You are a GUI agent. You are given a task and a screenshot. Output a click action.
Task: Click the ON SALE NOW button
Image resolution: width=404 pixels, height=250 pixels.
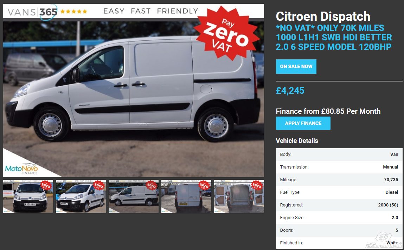coord(296,66)
